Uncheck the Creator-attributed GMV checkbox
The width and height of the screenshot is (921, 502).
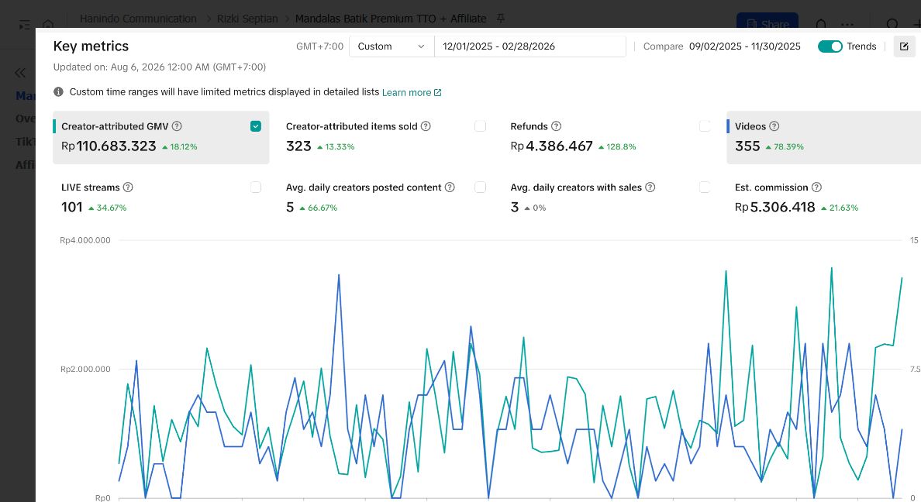click(256, 126)
